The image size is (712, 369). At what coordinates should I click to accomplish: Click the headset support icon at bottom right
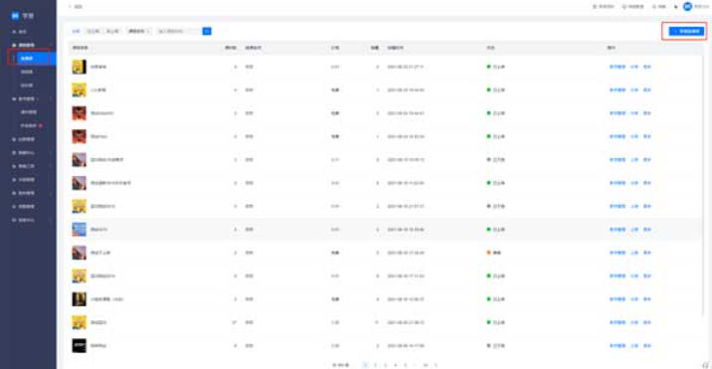tap(705, 364)
